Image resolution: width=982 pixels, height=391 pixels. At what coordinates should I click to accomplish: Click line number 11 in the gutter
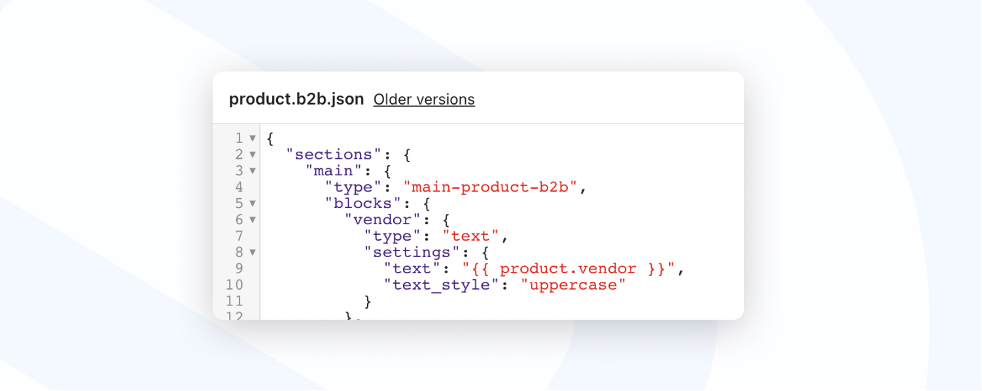point(234,301)
